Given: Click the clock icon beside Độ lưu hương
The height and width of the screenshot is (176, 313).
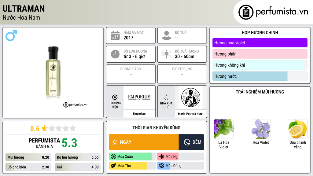Looking at the screenshot, I should click(x=115, y=54).
